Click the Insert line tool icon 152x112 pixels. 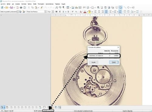tap(125, 8)
